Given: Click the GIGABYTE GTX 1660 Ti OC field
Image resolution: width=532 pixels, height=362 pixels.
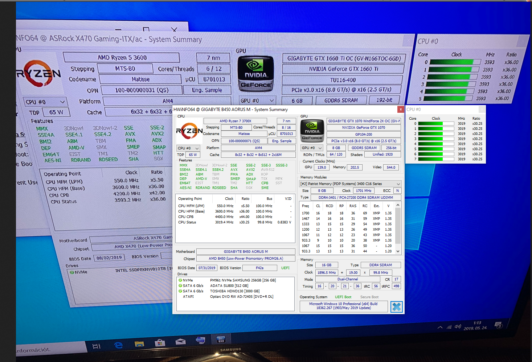Looking at the screenshot, I should pyautogui.click(x=343, y=58).
